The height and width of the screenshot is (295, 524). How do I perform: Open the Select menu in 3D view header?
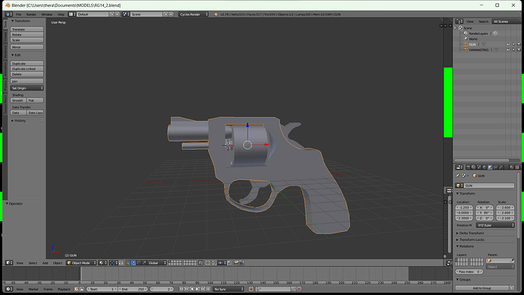(x=33, y=263)
